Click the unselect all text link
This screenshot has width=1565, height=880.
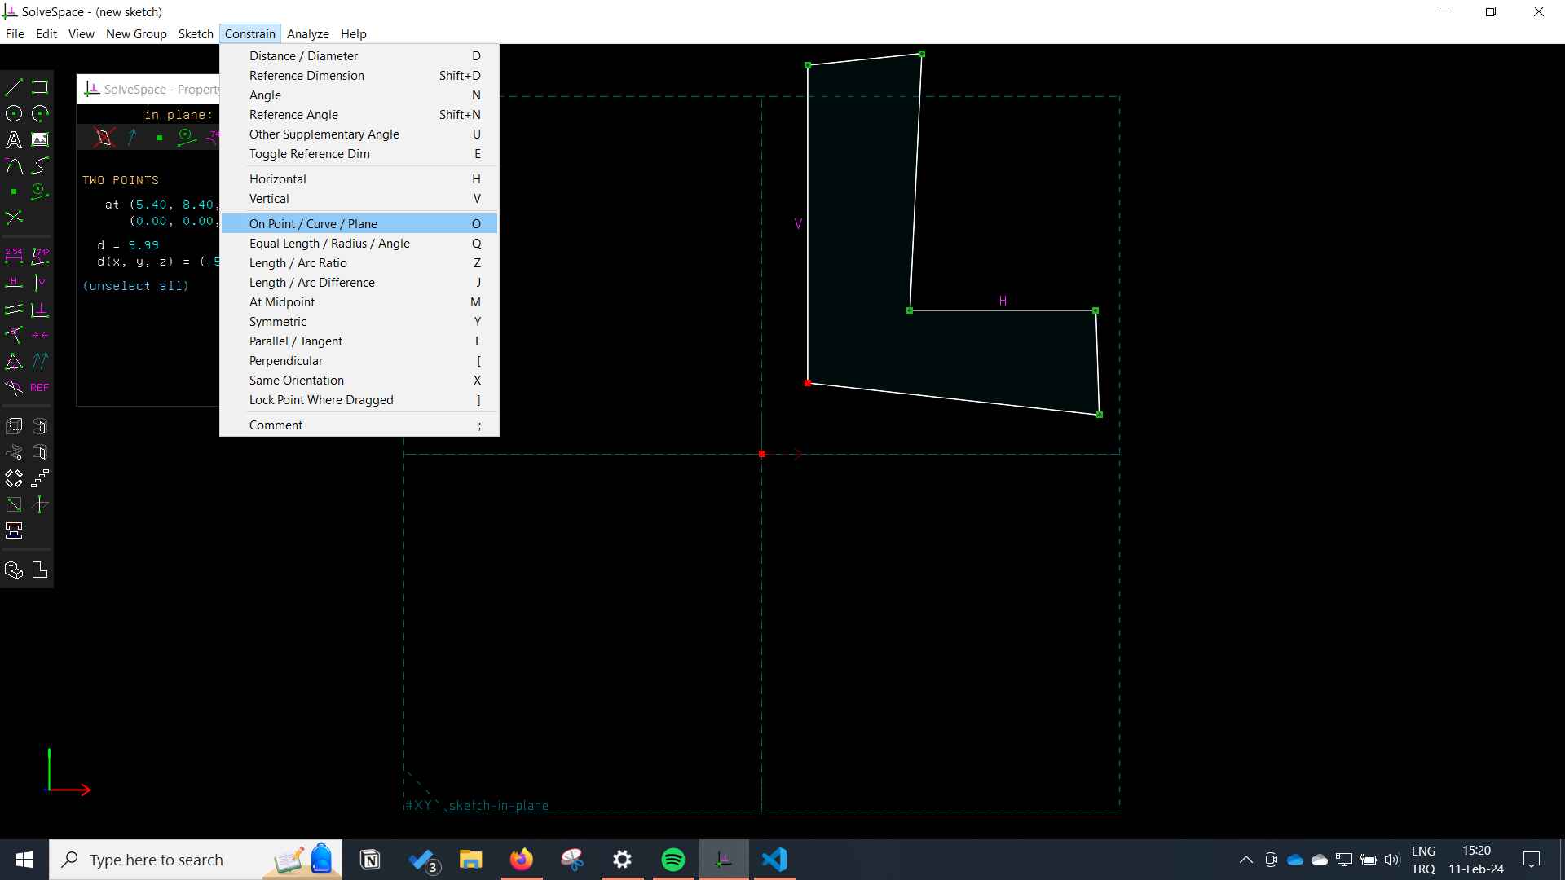tap(135, 284)
